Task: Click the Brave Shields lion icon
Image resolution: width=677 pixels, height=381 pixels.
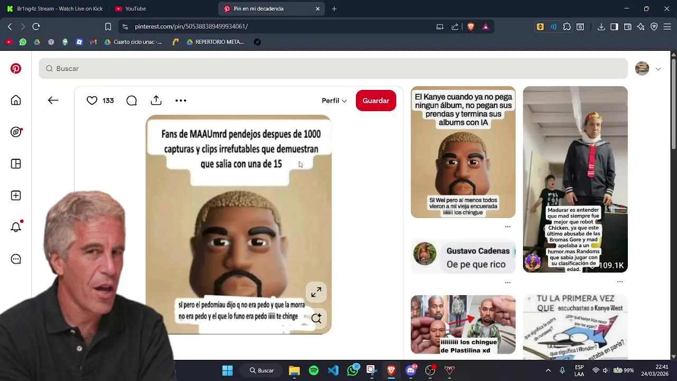Action: click(471, 26)
